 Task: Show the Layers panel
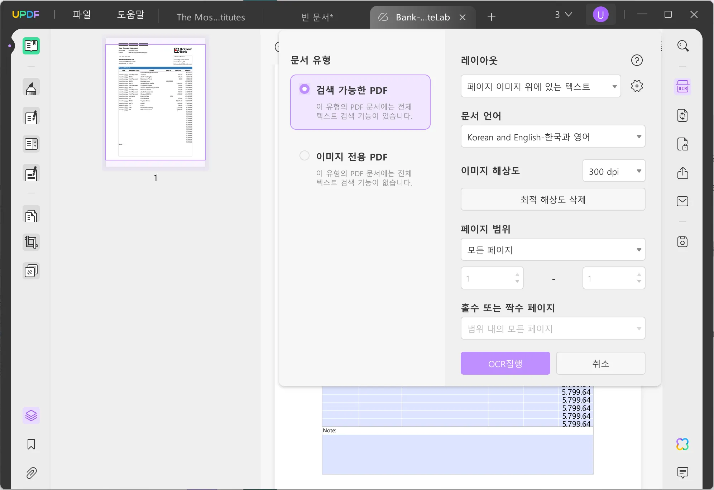tap(31, 415)
